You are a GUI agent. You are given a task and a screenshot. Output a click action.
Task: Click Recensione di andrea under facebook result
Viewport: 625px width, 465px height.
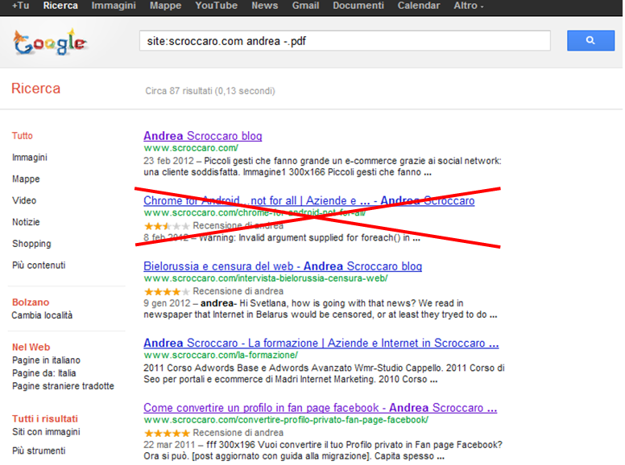coord(238,432)
